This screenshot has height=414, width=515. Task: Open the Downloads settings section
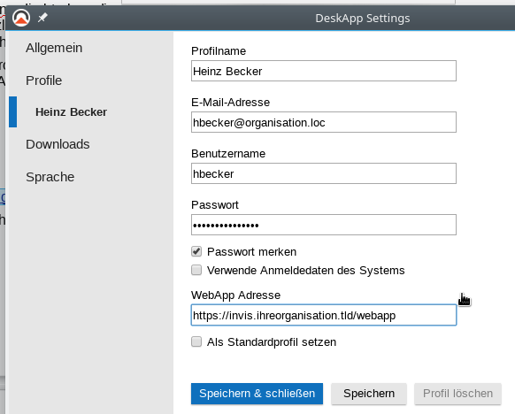58,144
